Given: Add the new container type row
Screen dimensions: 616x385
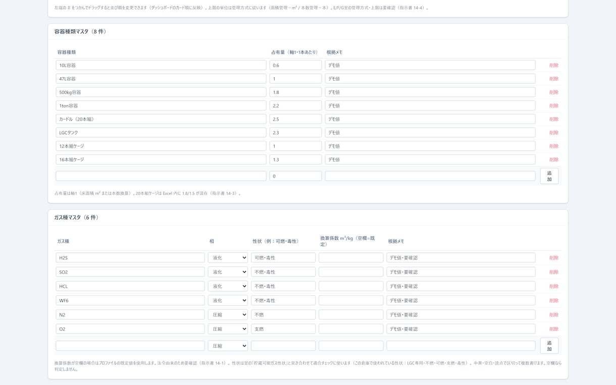Looking at the screenshot, I should [x=549, y=176].
